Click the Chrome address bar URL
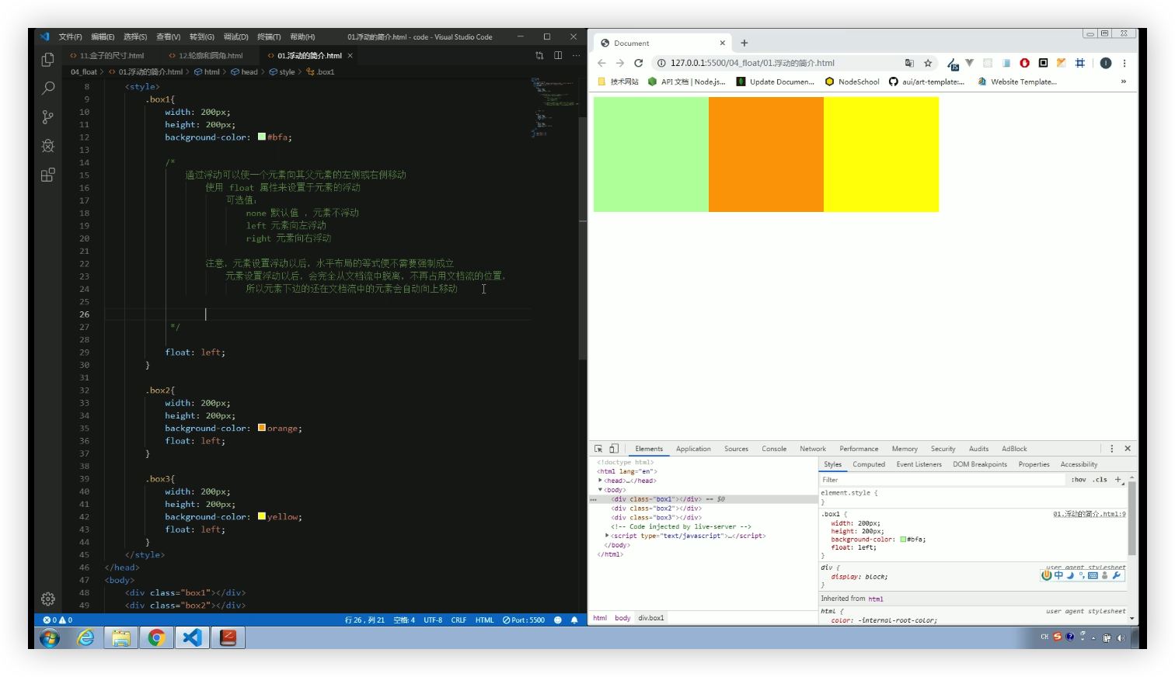 tap(752, 63)
